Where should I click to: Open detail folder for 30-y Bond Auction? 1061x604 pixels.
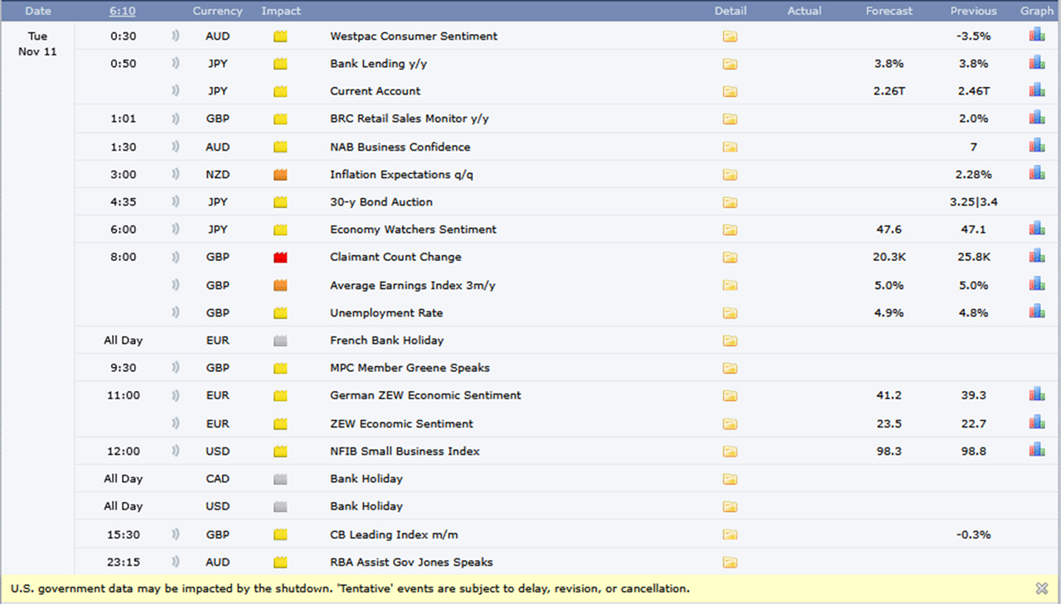729,202
